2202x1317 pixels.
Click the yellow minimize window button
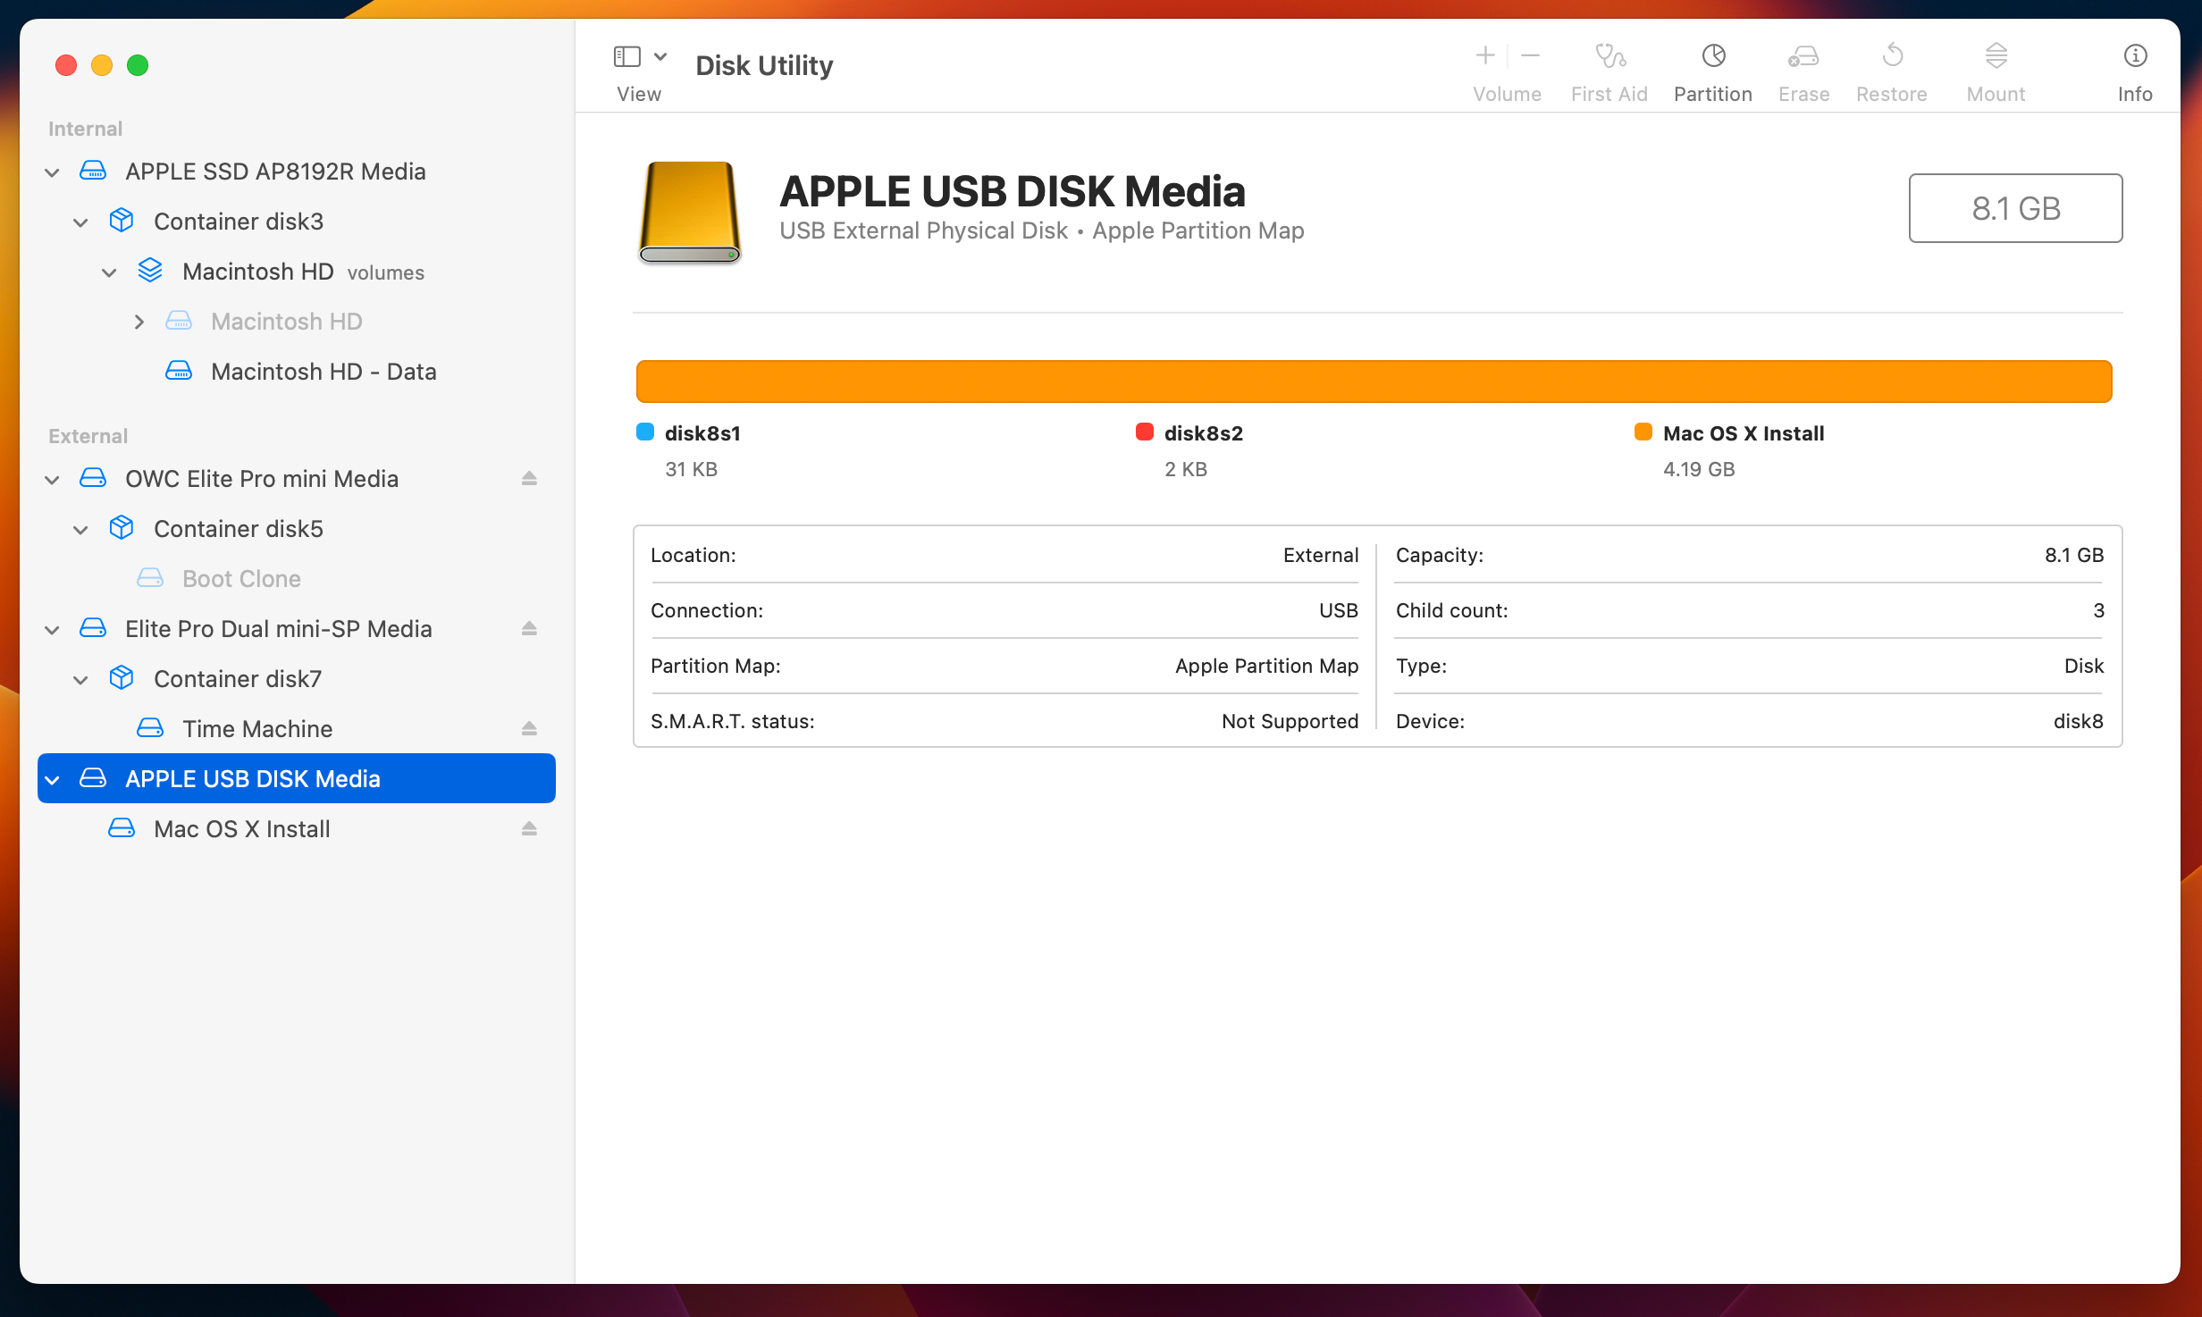pyautogui.click(x=102, y=65)
